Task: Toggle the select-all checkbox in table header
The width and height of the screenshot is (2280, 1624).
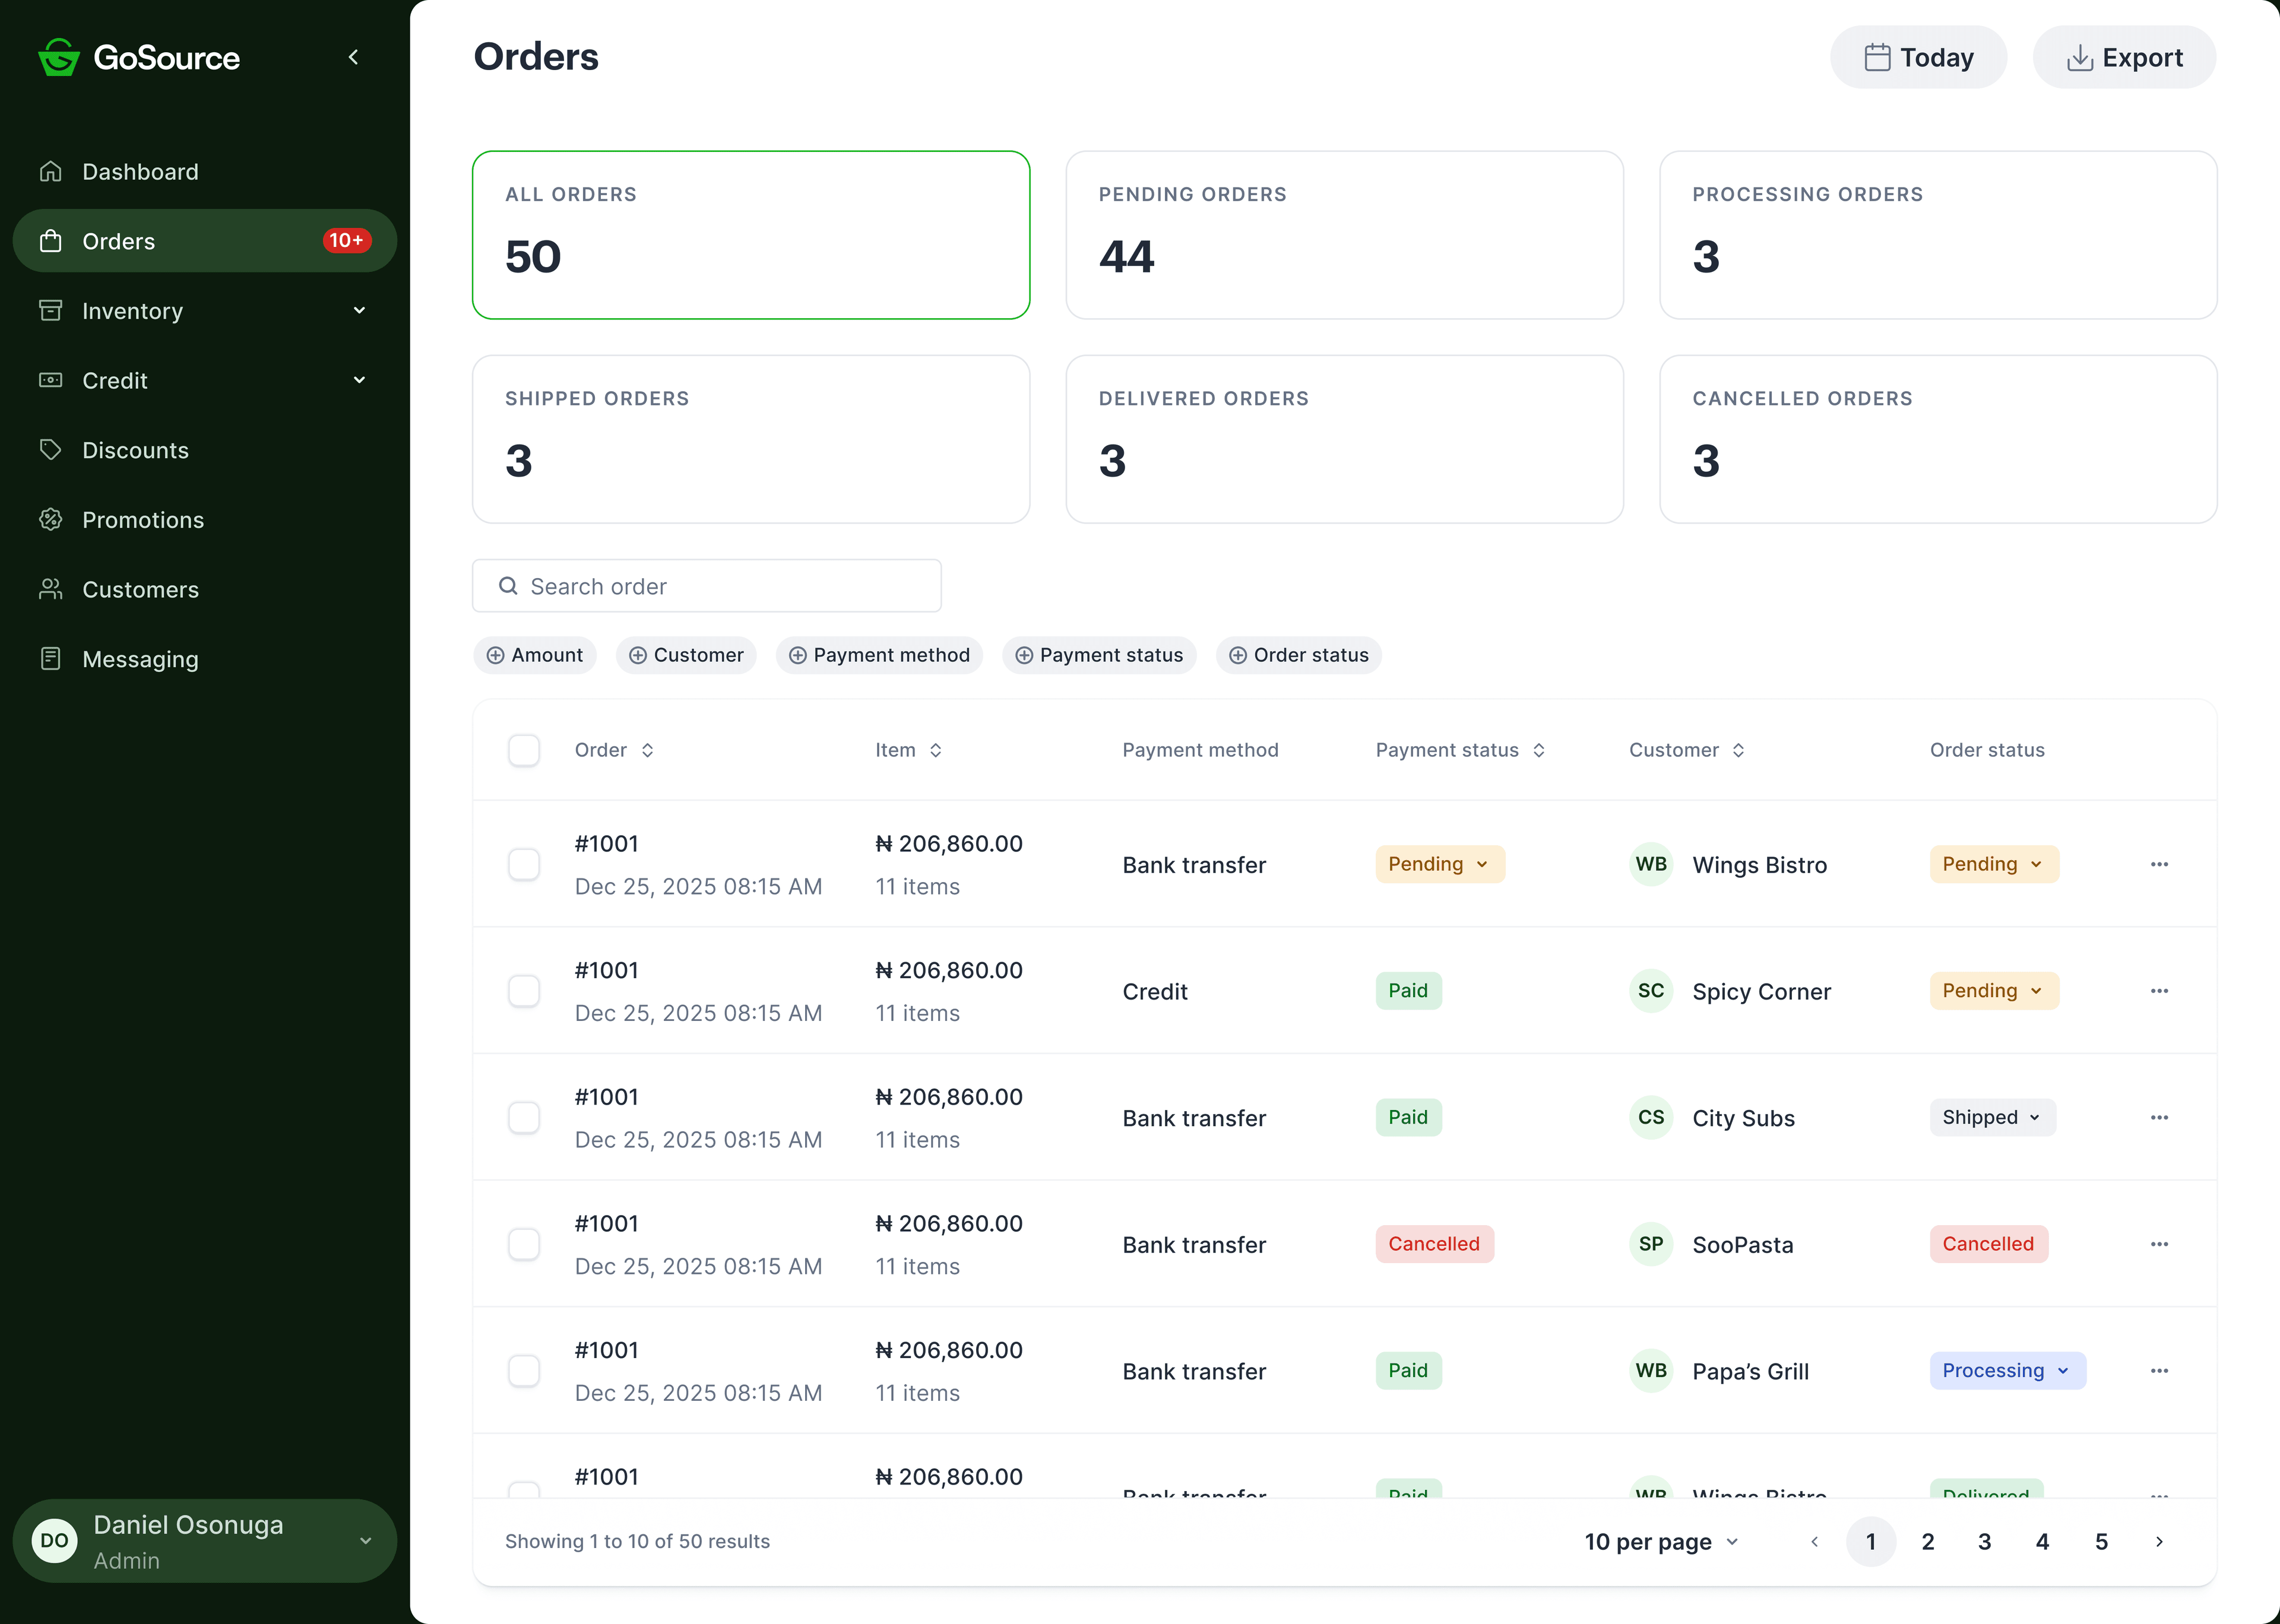Action: (524, 750)
